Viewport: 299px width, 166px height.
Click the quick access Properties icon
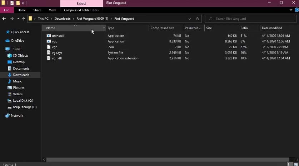click(12, 3)
